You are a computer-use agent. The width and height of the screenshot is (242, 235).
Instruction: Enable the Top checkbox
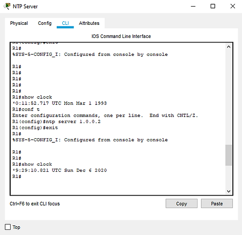pos(8,227)
